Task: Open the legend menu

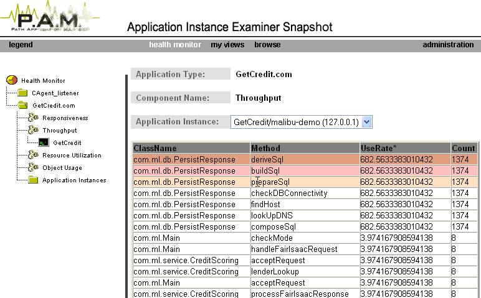Action: coord(21,45)
